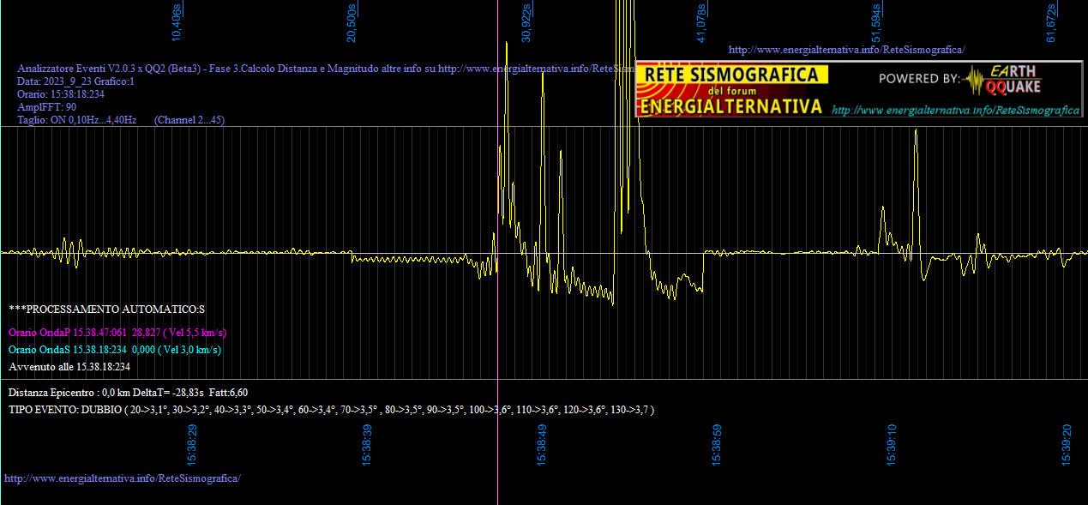Screen dimensions: 1088x505
Task: Click the 'TIPO EVENTO: DUBBIO' text
Action: (x=65, y=410)
